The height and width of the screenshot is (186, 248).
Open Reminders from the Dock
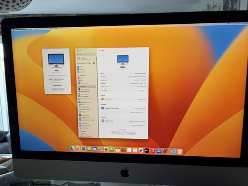pyautogui.click(x=129, y=150)
